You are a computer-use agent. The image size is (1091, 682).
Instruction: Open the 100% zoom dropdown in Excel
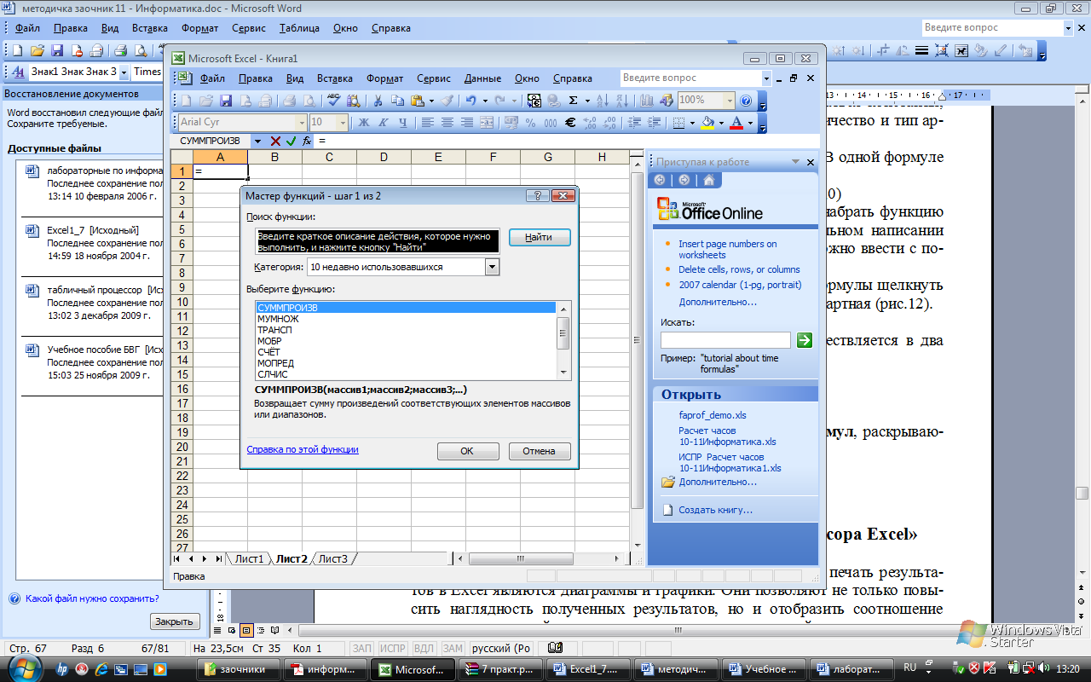click(730, 100)
